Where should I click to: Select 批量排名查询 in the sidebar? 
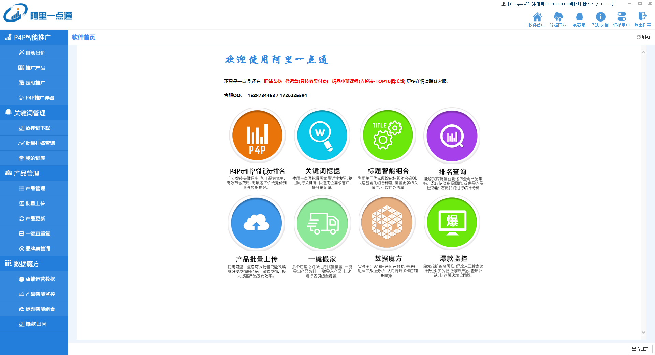(34, 143)
